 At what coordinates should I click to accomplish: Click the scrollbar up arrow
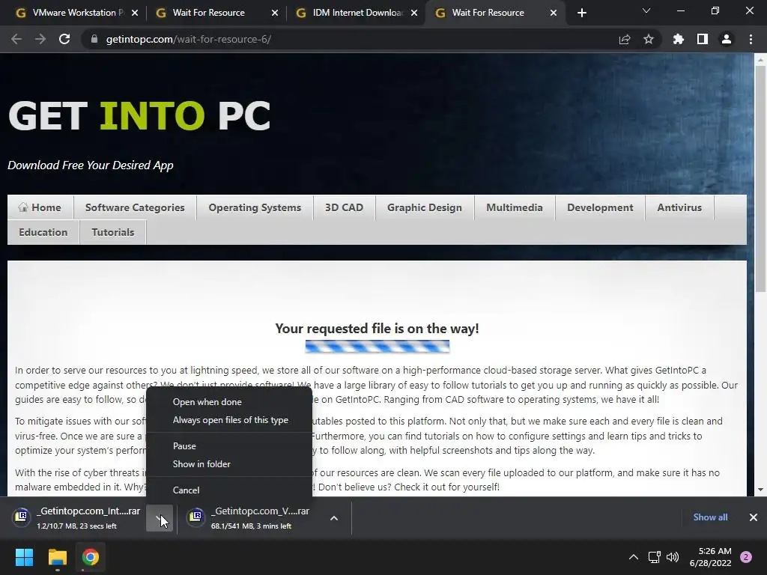pos(761,60)
